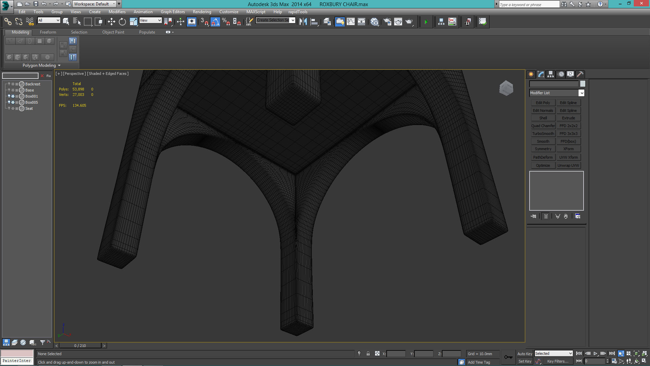Click the Render Production teapot icon

click(409, 22)
